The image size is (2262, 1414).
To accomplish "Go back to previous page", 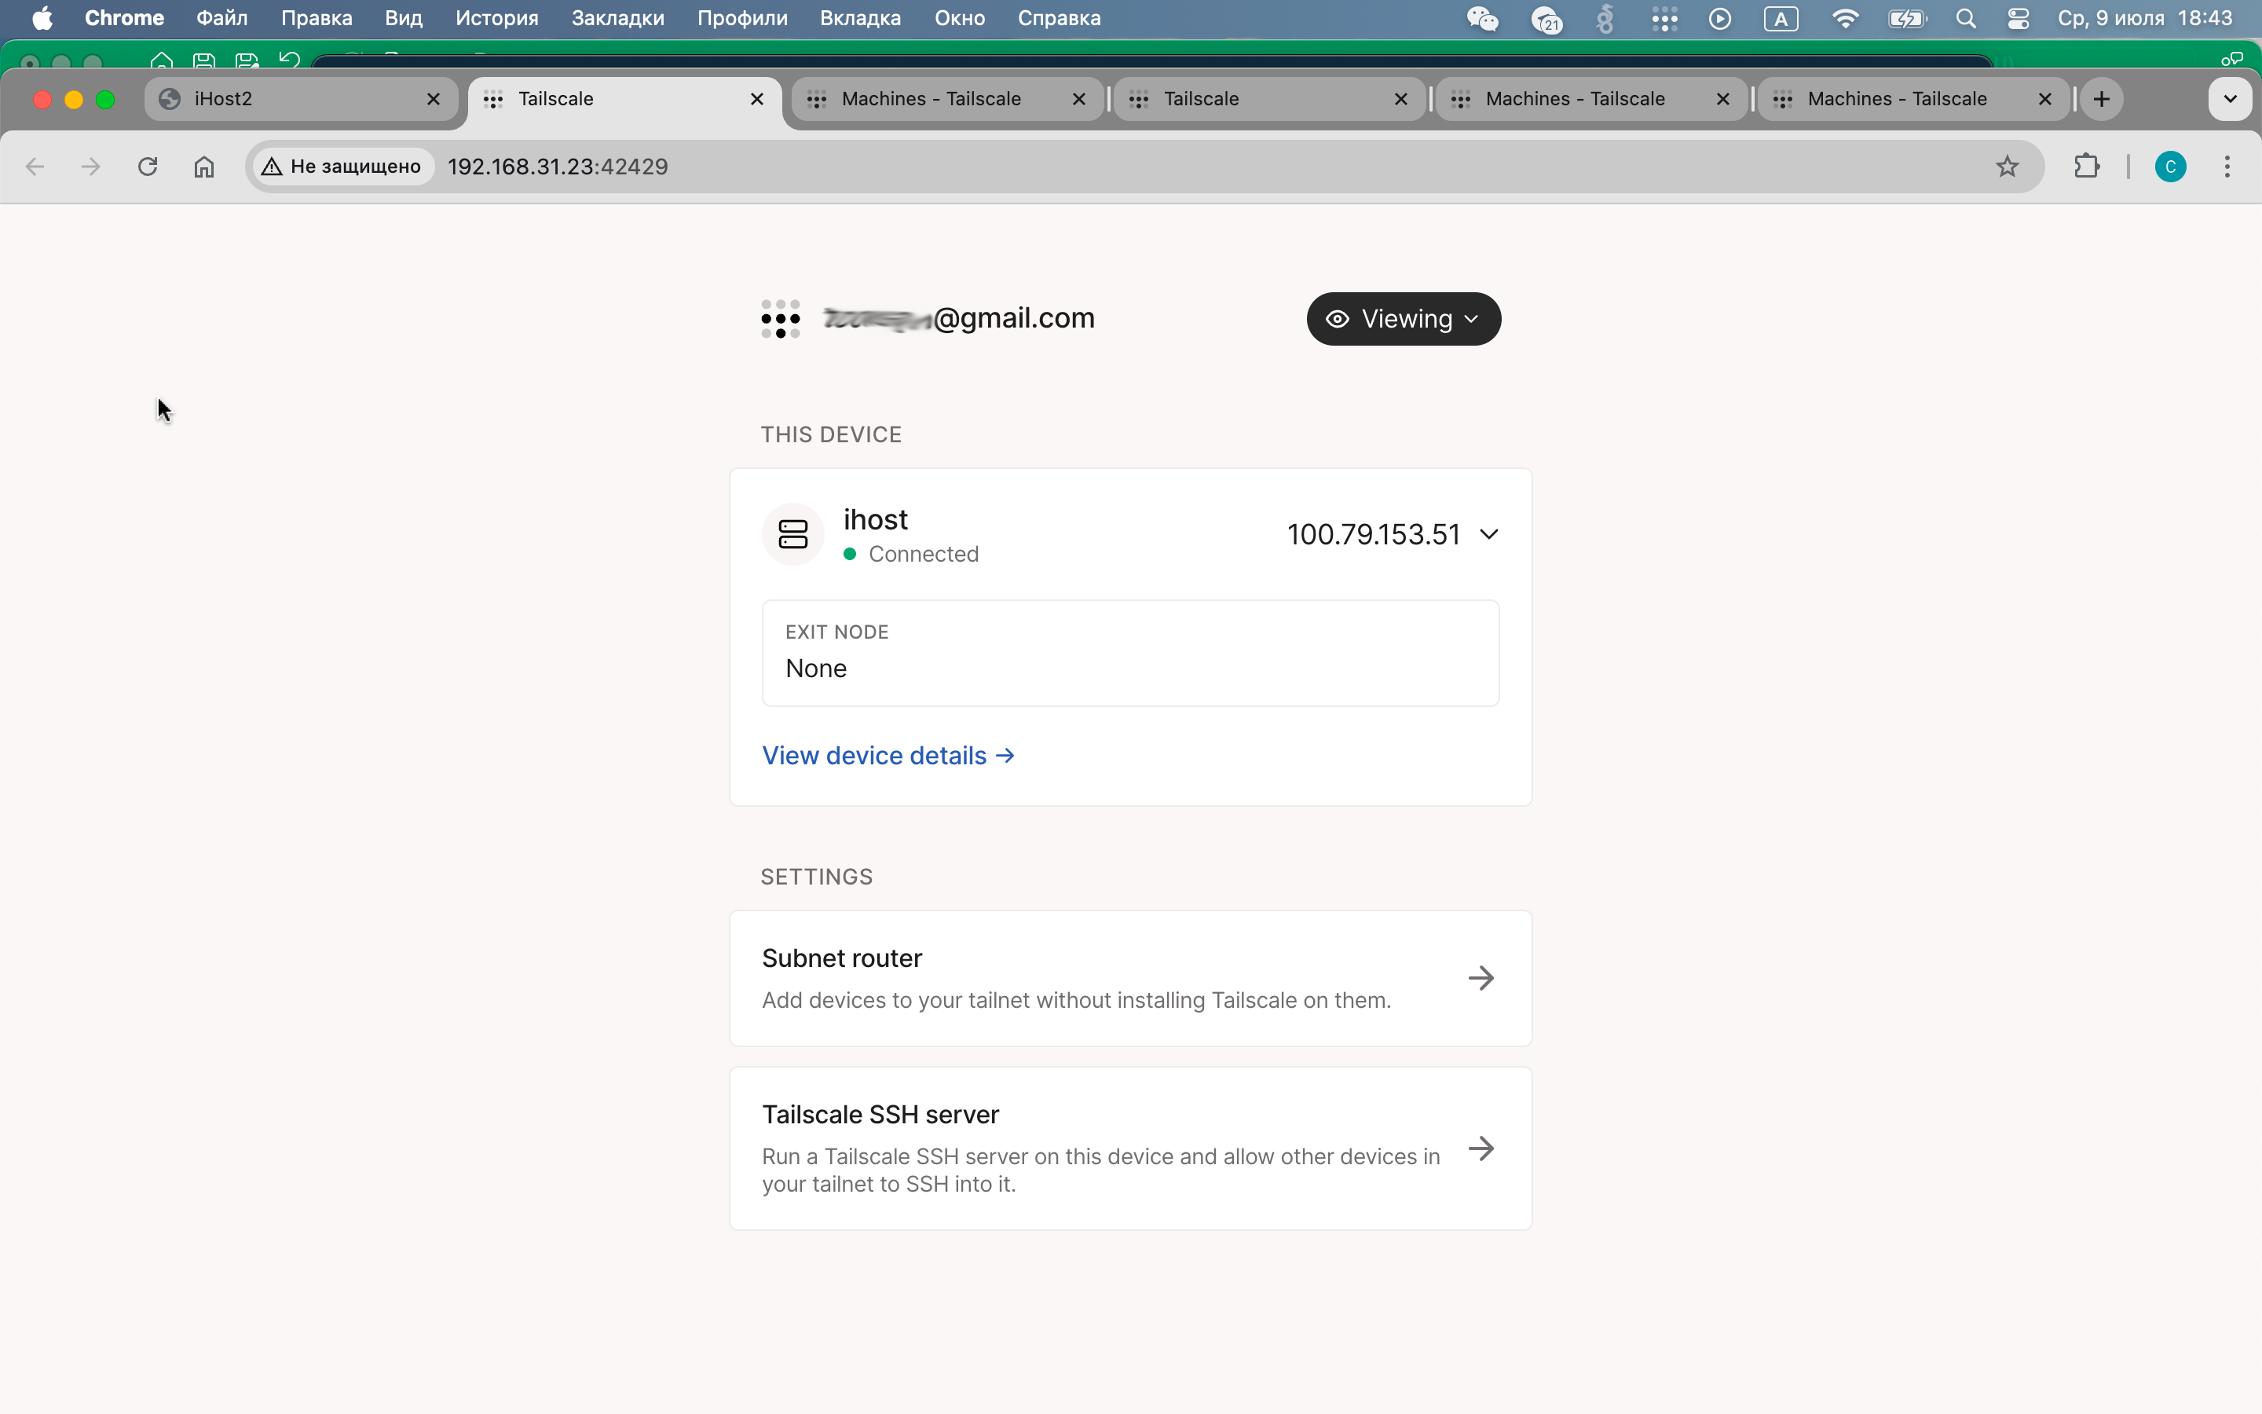I will 35,167.
